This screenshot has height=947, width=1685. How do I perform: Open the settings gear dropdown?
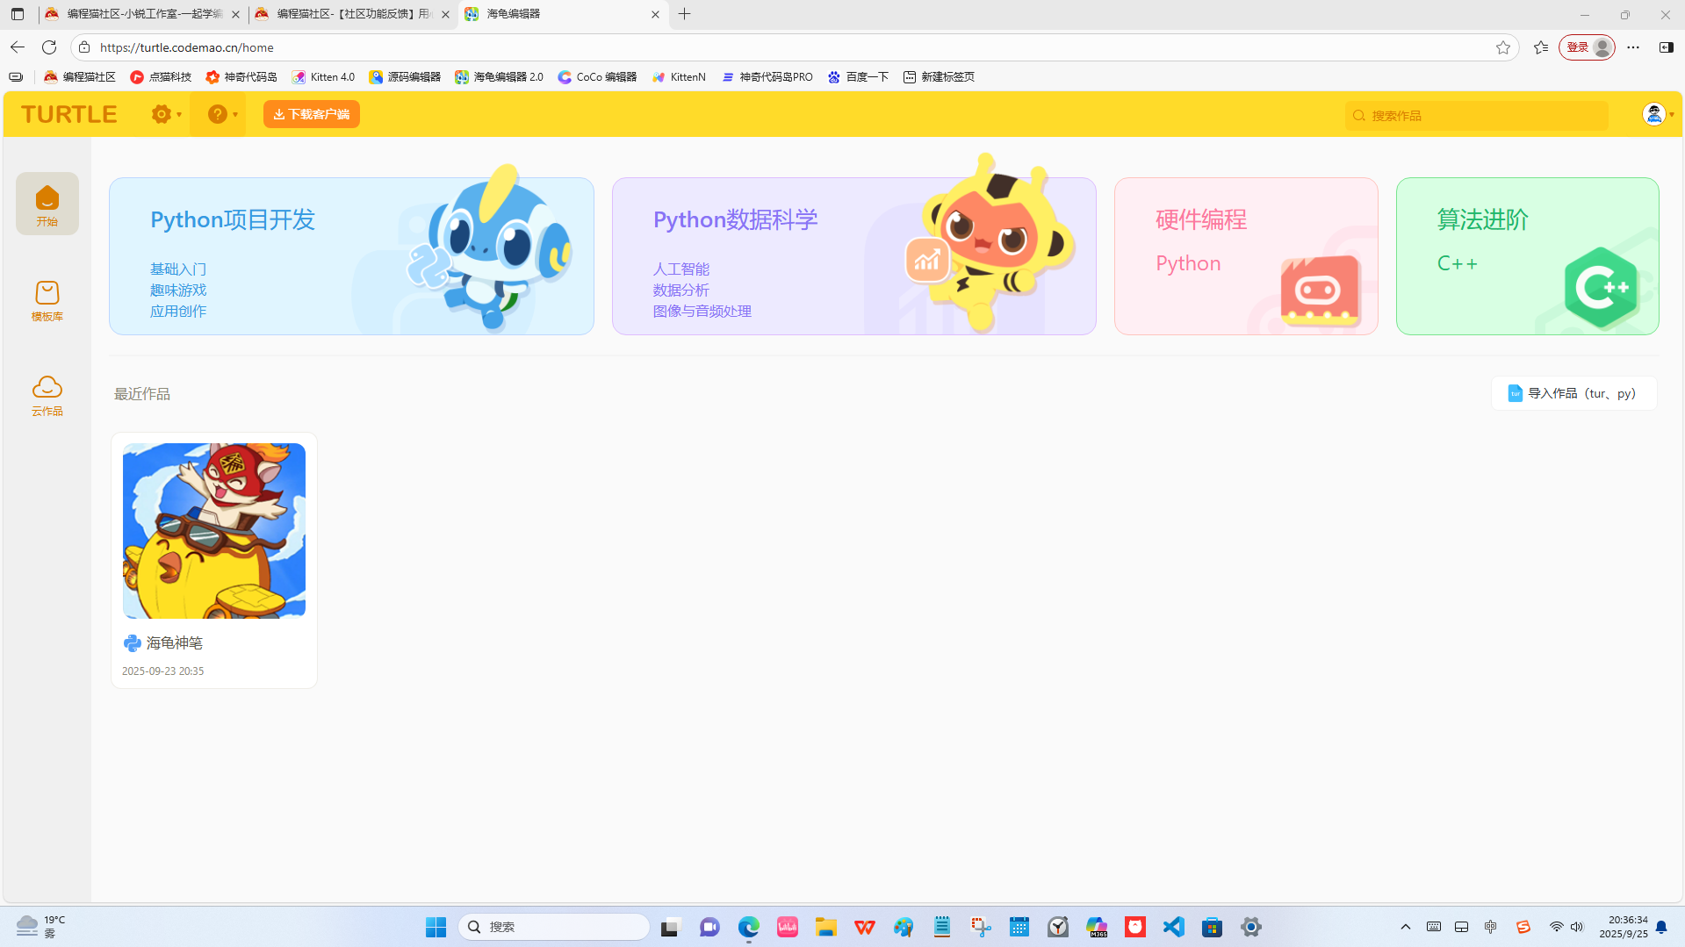tap(166, 114)
